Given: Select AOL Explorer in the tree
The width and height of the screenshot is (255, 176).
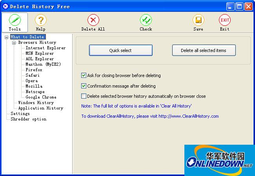Looking at the screenshot, I should point(40,59).
